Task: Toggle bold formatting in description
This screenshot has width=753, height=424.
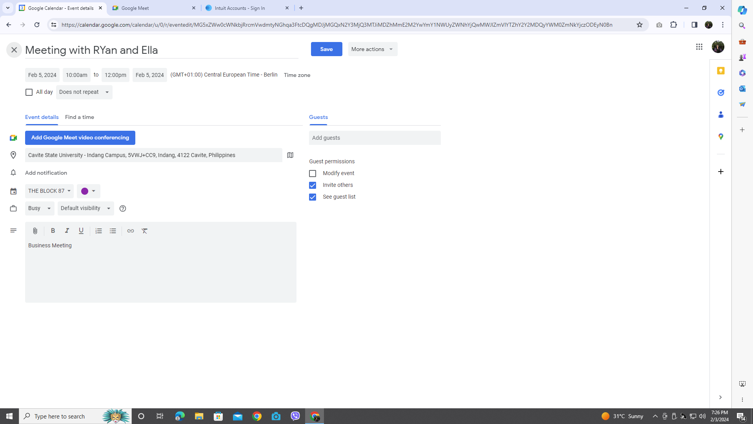Action: pyautogui.click(x=53, y=231)
